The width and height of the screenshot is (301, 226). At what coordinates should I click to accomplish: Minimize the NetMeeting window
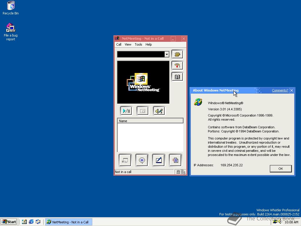pos(173,39)
